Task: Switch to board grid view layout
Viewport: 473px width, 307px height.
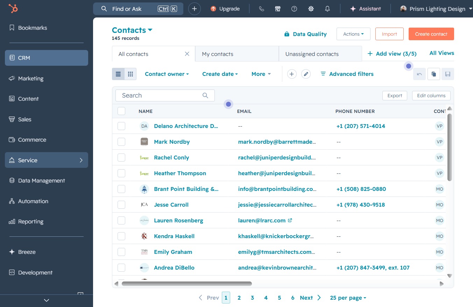Action: [x=130, y=74]
